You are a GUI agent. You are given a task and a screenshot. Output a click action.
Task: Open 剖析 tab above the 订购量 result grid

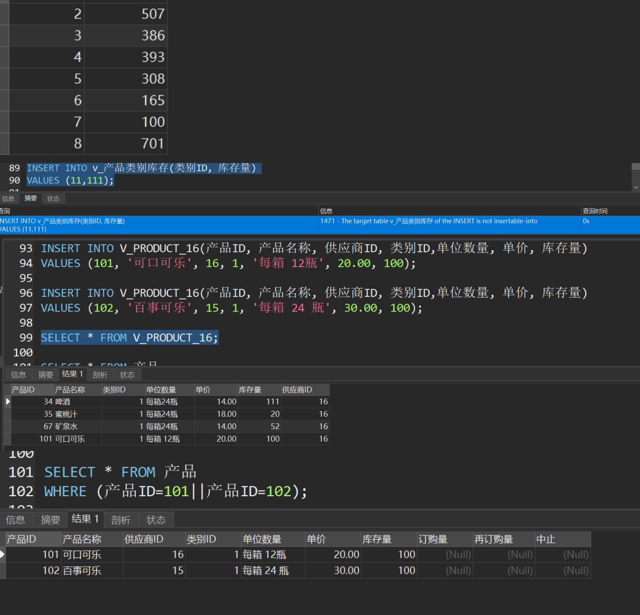click(x=120, y=520)
